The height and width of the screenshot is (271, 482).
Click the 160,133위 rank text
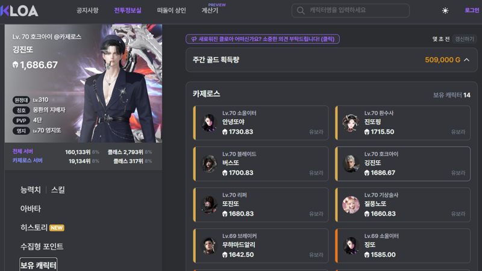coord(78,152)
